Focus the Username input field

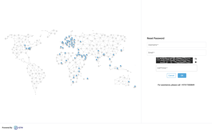176,45
